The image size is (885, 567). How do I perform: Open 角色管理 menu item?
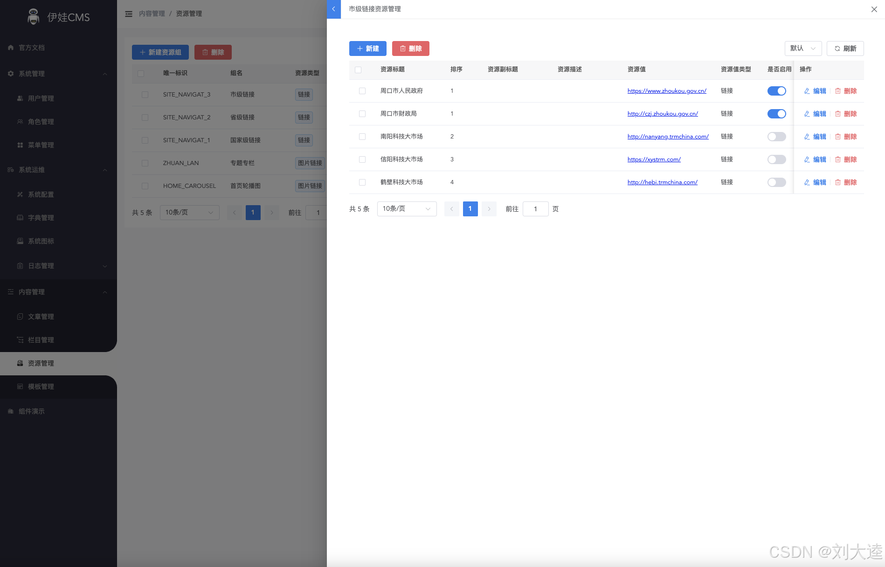pos(58,122)
